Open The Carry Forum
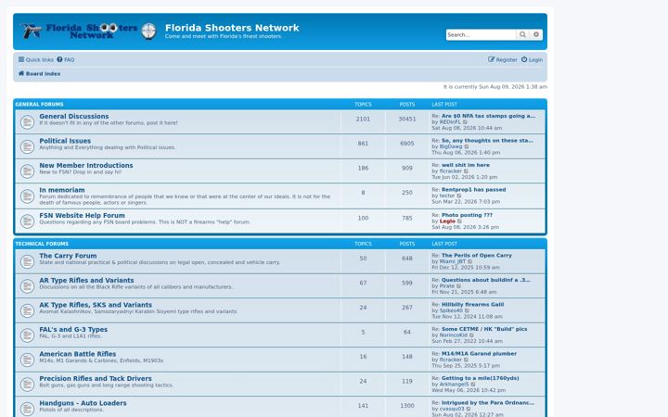668x417 pixels. 68,256
